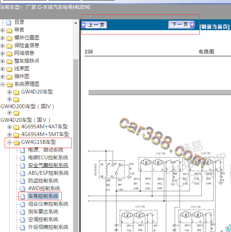The height and width of the screenshot is (232, 231).
Task: Select 车身控制系统 tree item
Action: 43,196
